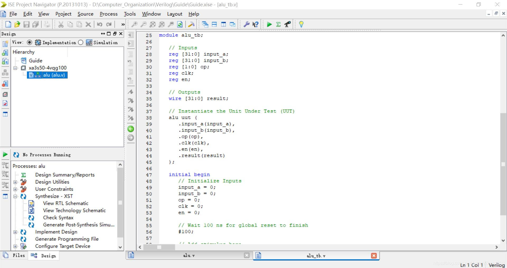Click the lightbulb tip icon on the toolbar
This screenshot has height=268, width=507.
click(301, 24)
